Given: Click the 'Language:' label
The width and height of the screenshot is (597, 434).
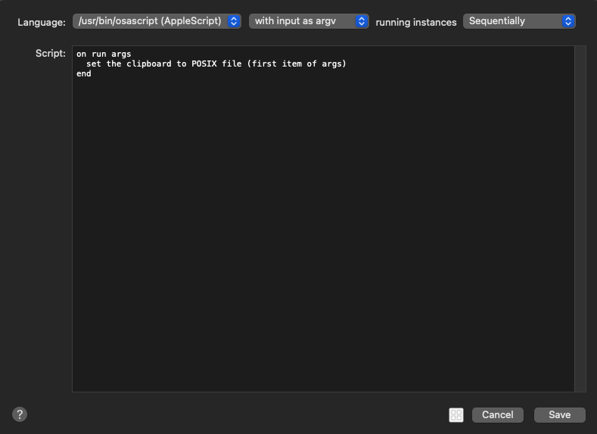Looking at the screenshot, I should 42,22.
